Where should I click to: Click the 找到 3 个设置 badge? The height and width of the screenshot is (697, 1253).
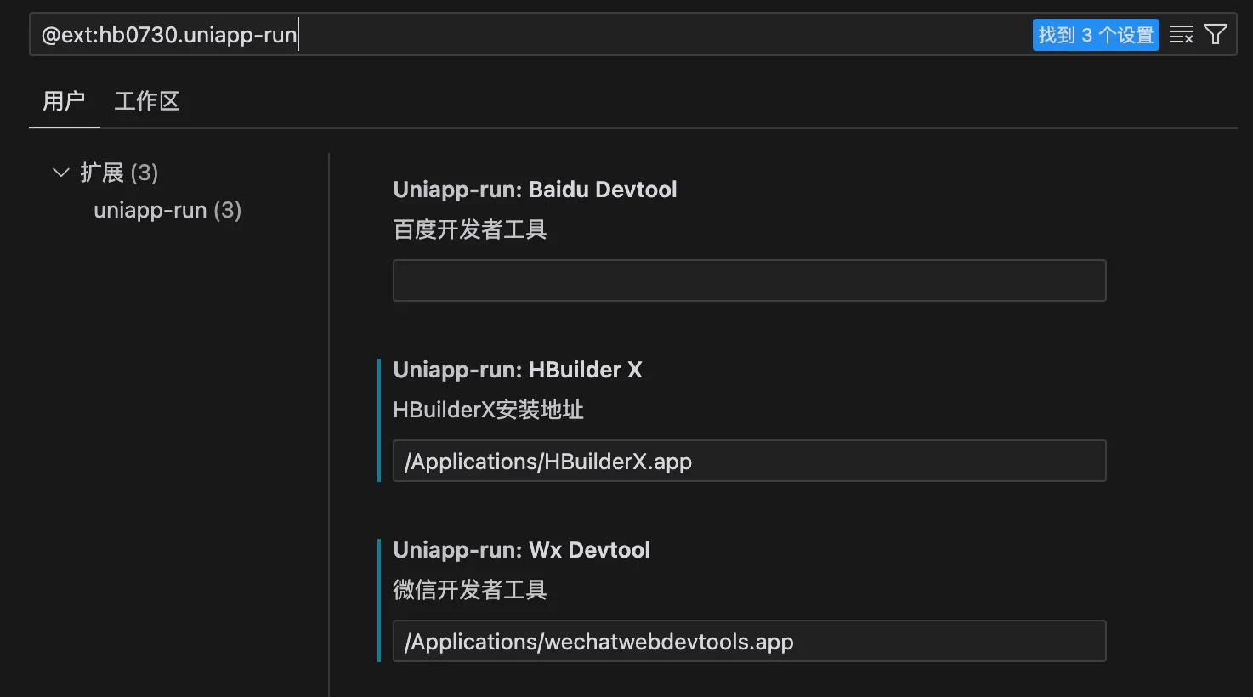(x=1096, y=35)
